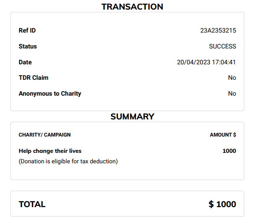Click the tax deduction eligibility note
254x223 pixels.
(68, 161)
